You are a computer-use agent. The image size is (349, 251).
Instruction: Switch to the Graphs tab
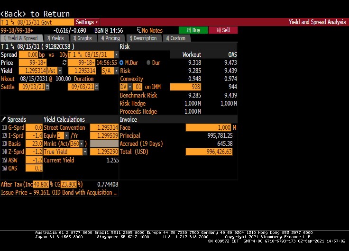(82, 38)
